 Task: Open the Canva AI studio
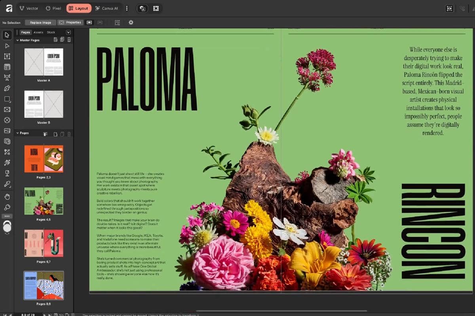tap(107, 8)
